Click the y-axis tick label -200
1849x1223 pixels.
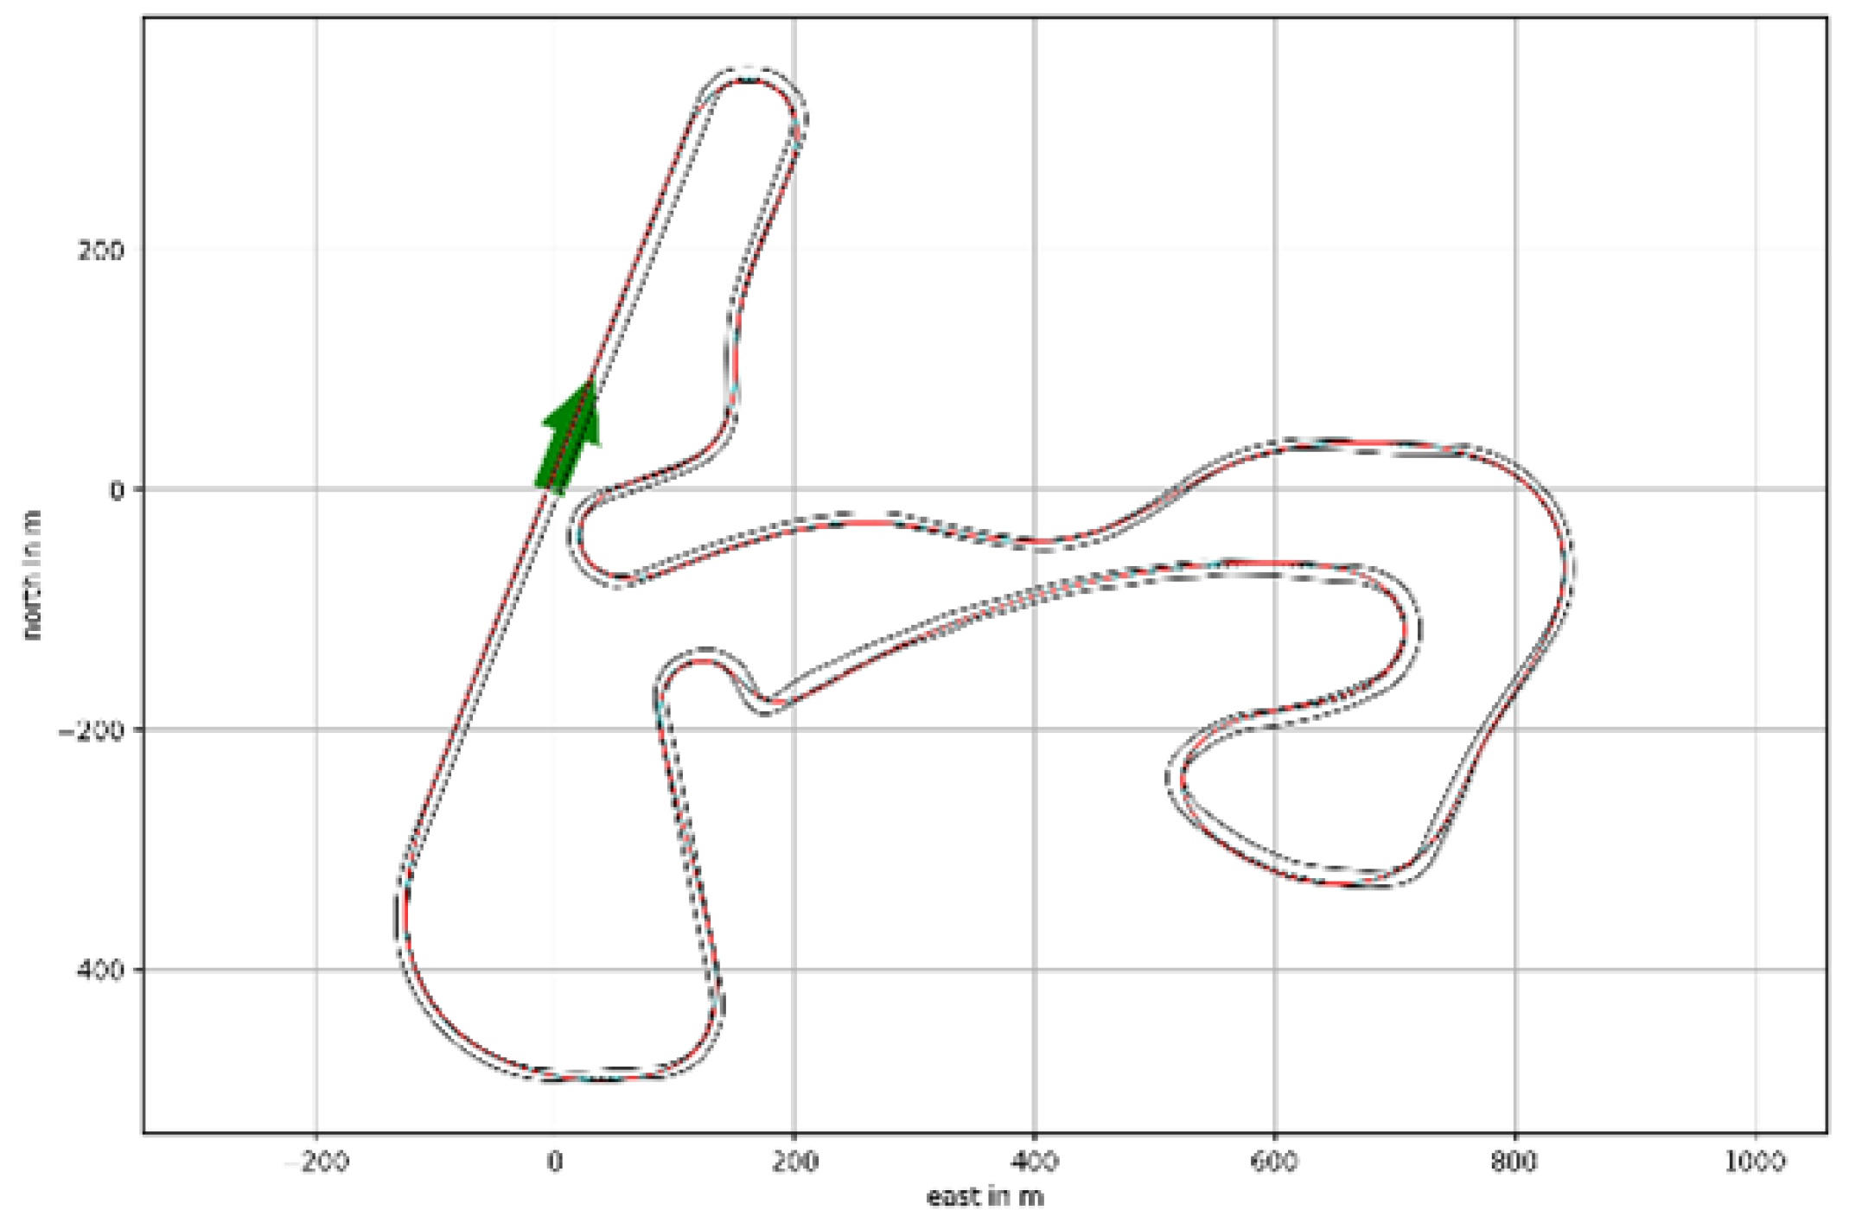pyautogui.click(x=91, y=730)
